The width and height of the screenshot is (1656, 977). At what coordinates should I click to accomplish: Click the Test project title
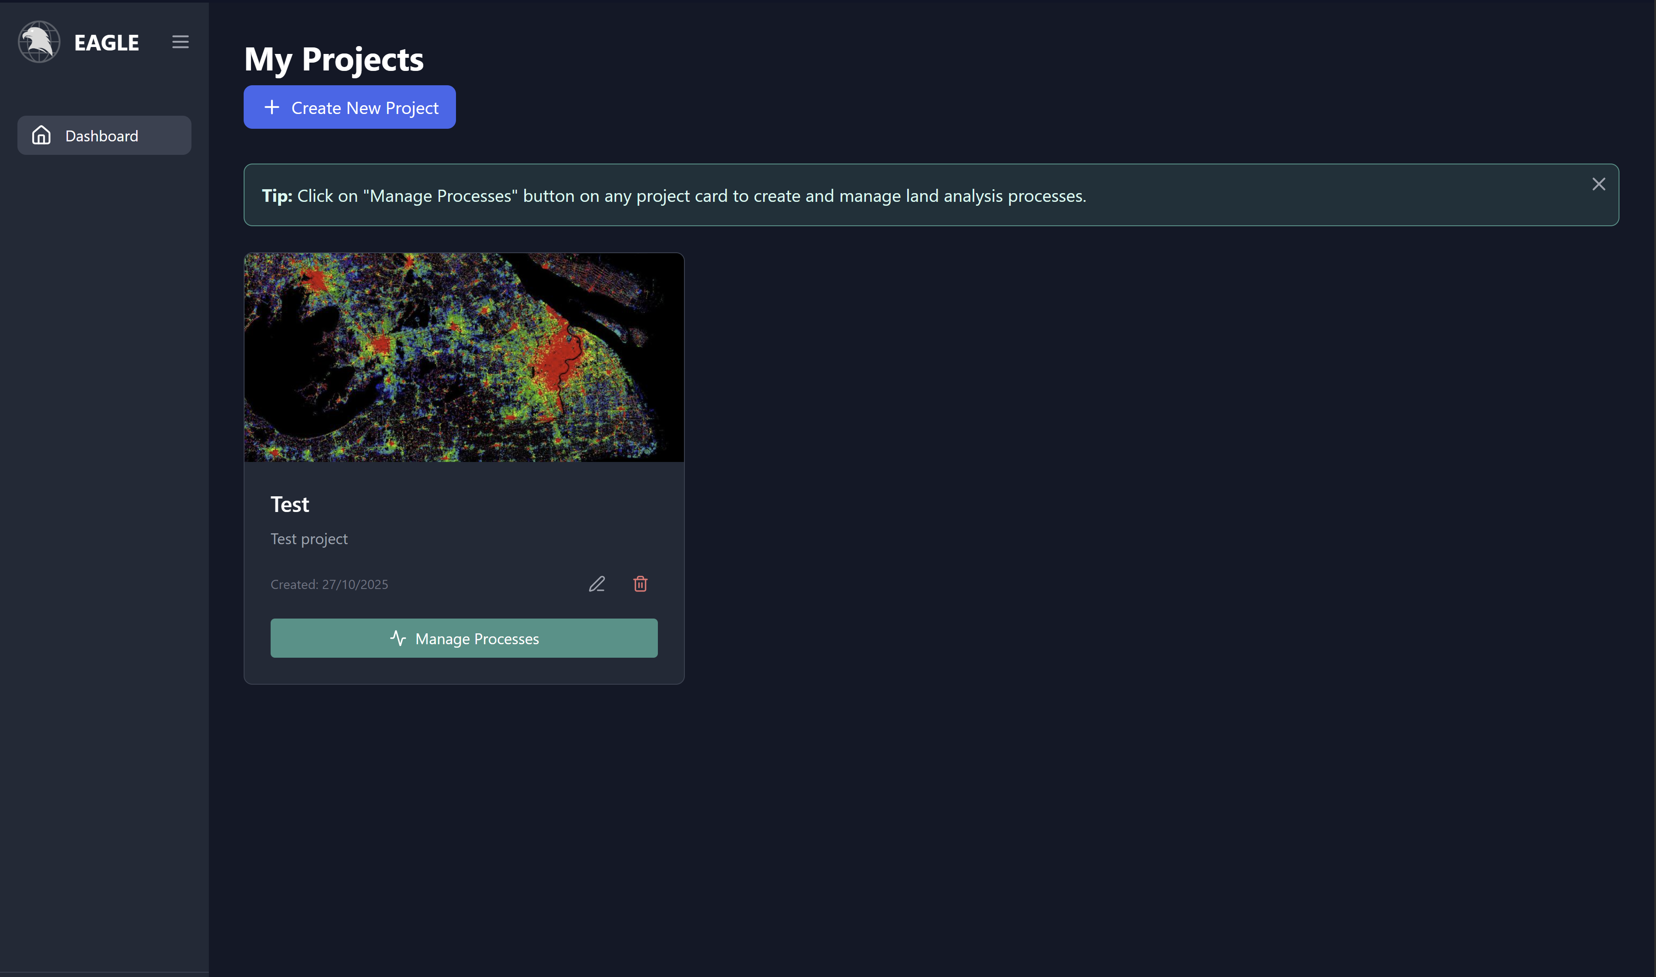(290, 505)
